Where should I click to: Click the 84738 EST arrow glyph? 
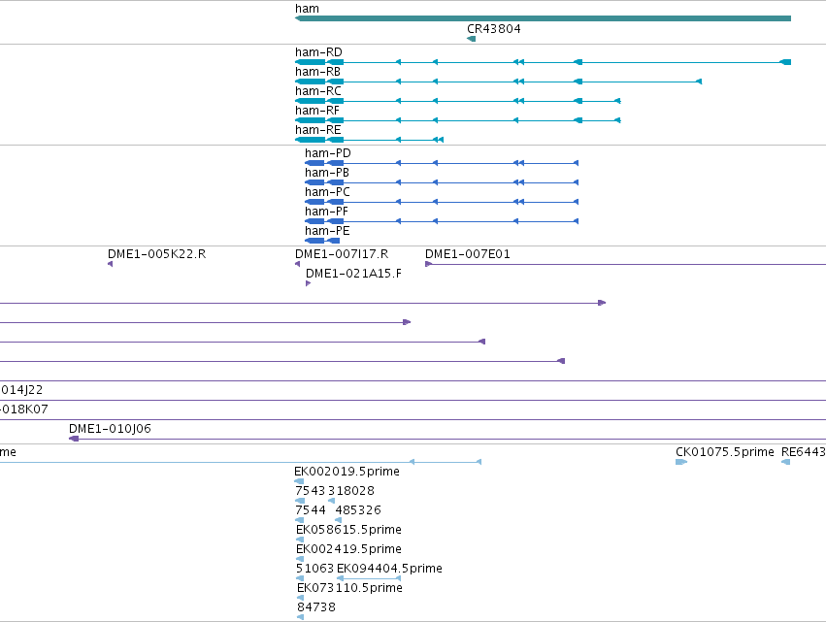(x=300, y=618)
